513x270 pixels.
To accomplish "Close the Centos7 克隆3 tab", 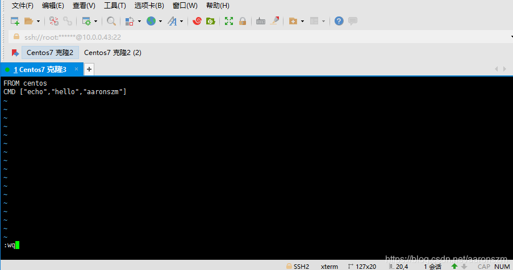I will click(x=76, y=69).
